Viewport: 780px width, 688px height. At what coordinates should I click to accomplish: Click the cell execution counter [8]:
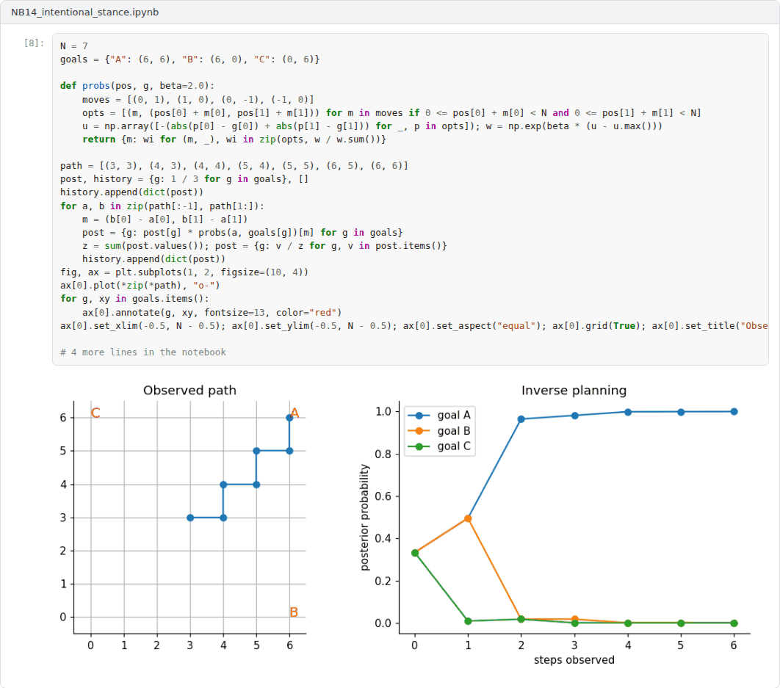pyautogui.click(x=34, y=43)
